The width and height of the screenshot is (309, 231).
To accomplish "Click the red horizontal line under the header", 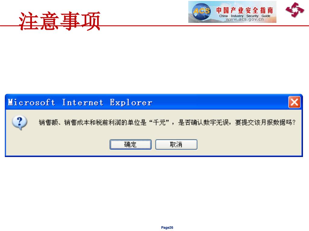I will coord(203,26).
